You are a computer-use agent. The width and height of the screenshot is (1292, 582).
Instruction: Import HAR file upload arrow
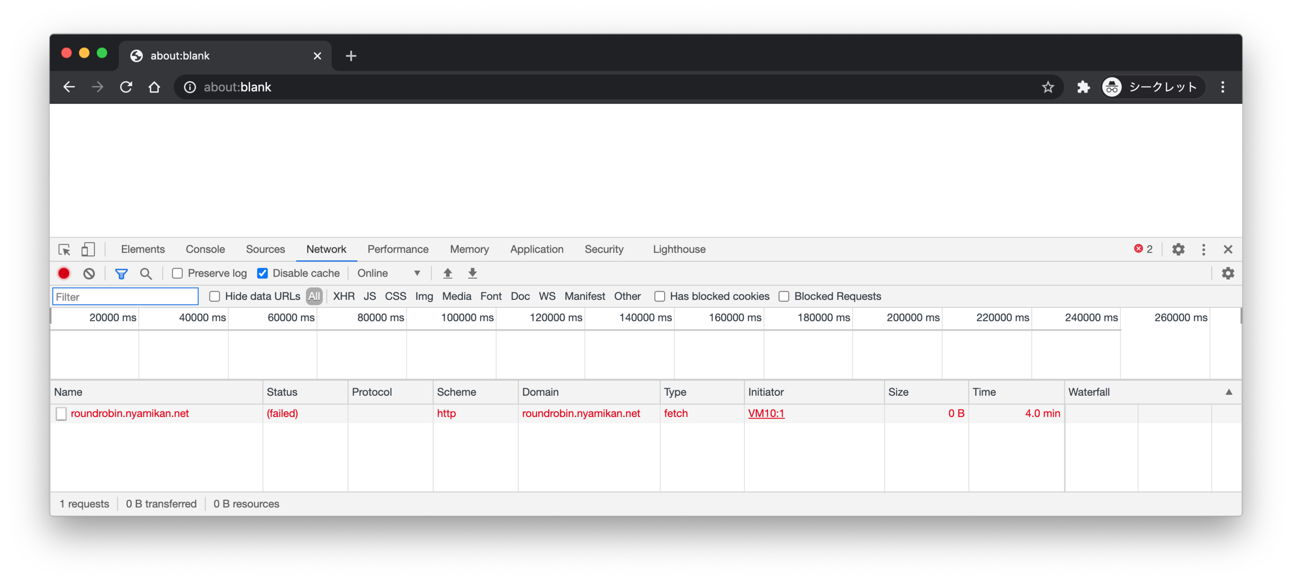[447, 273]
